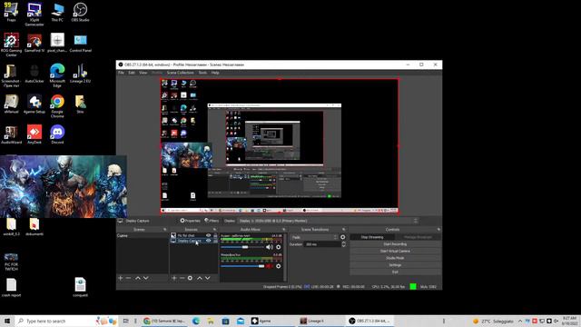Image resolution: width=581 pixels, height=327 pixels.
Task: Click the Stop Streaming button
Action: (x=372, y=237)
